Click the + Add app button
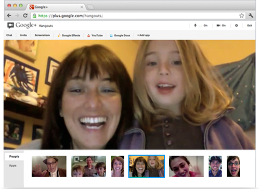Image resolution: width=260 pixels, height=189 pixels. pyautogui.click(x=144, y=35)
